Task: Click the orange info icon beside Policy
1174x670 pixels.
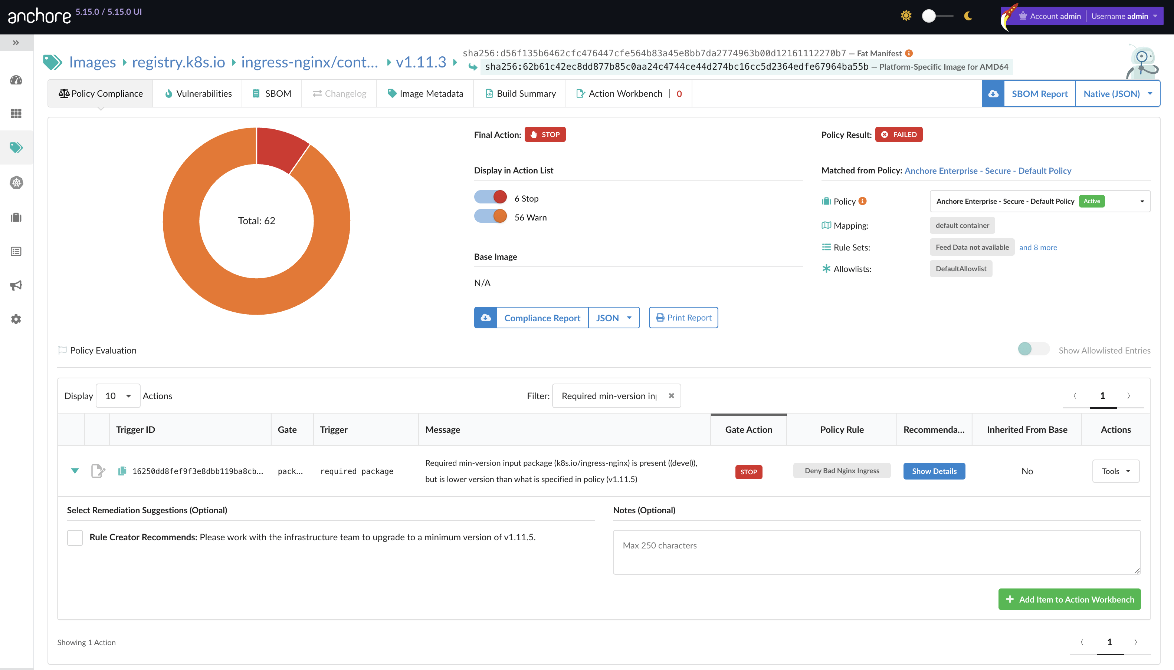Action: tap(863, 201)
